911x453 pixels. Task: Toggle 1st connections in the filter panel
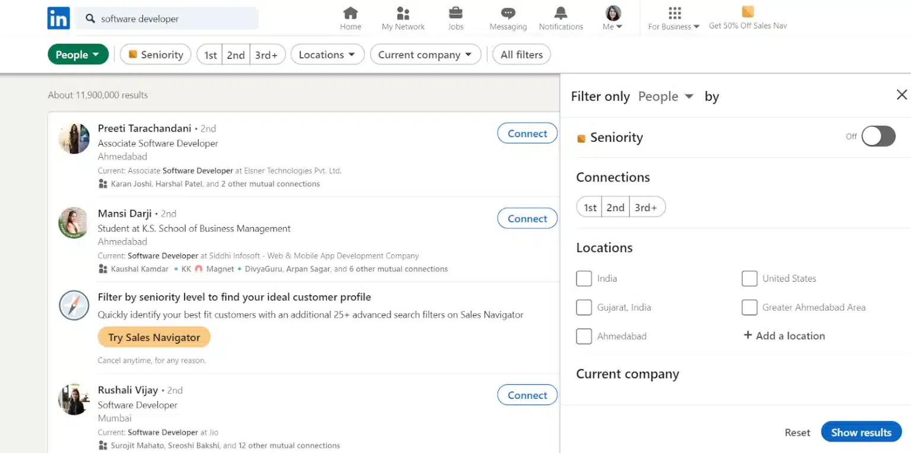pos(590,208)
